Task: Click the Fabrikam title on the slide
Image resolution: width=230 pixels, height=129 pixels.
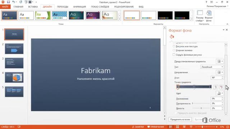Action: [x=96, y=71]
